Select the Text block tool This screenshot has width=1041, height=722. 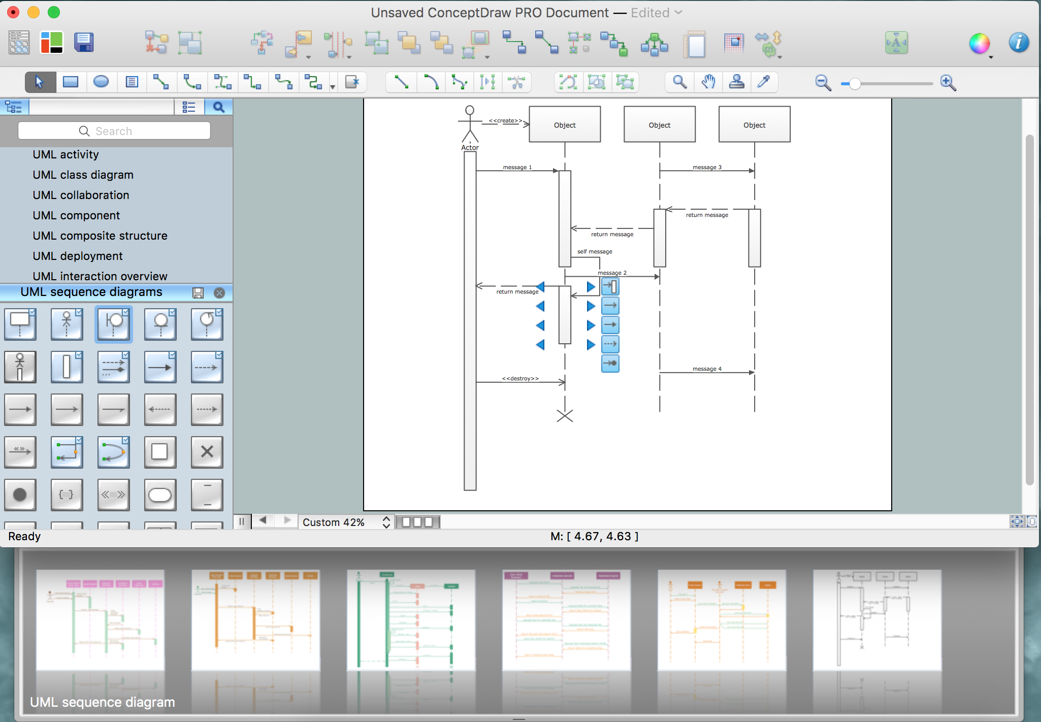click(132, 82)
